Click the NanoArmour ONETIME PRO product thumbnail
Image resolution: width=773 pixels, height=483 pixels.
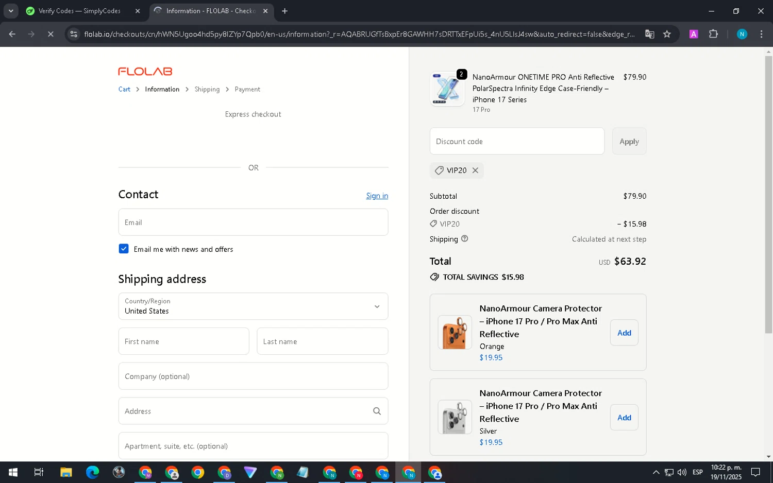447,89
